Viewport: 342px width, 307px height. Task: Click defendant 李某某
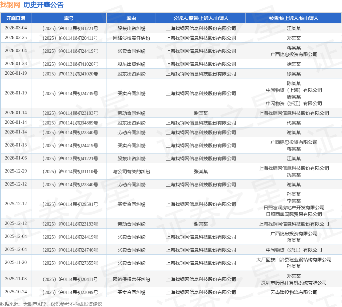pyautogui.click(x=294, y=201)
